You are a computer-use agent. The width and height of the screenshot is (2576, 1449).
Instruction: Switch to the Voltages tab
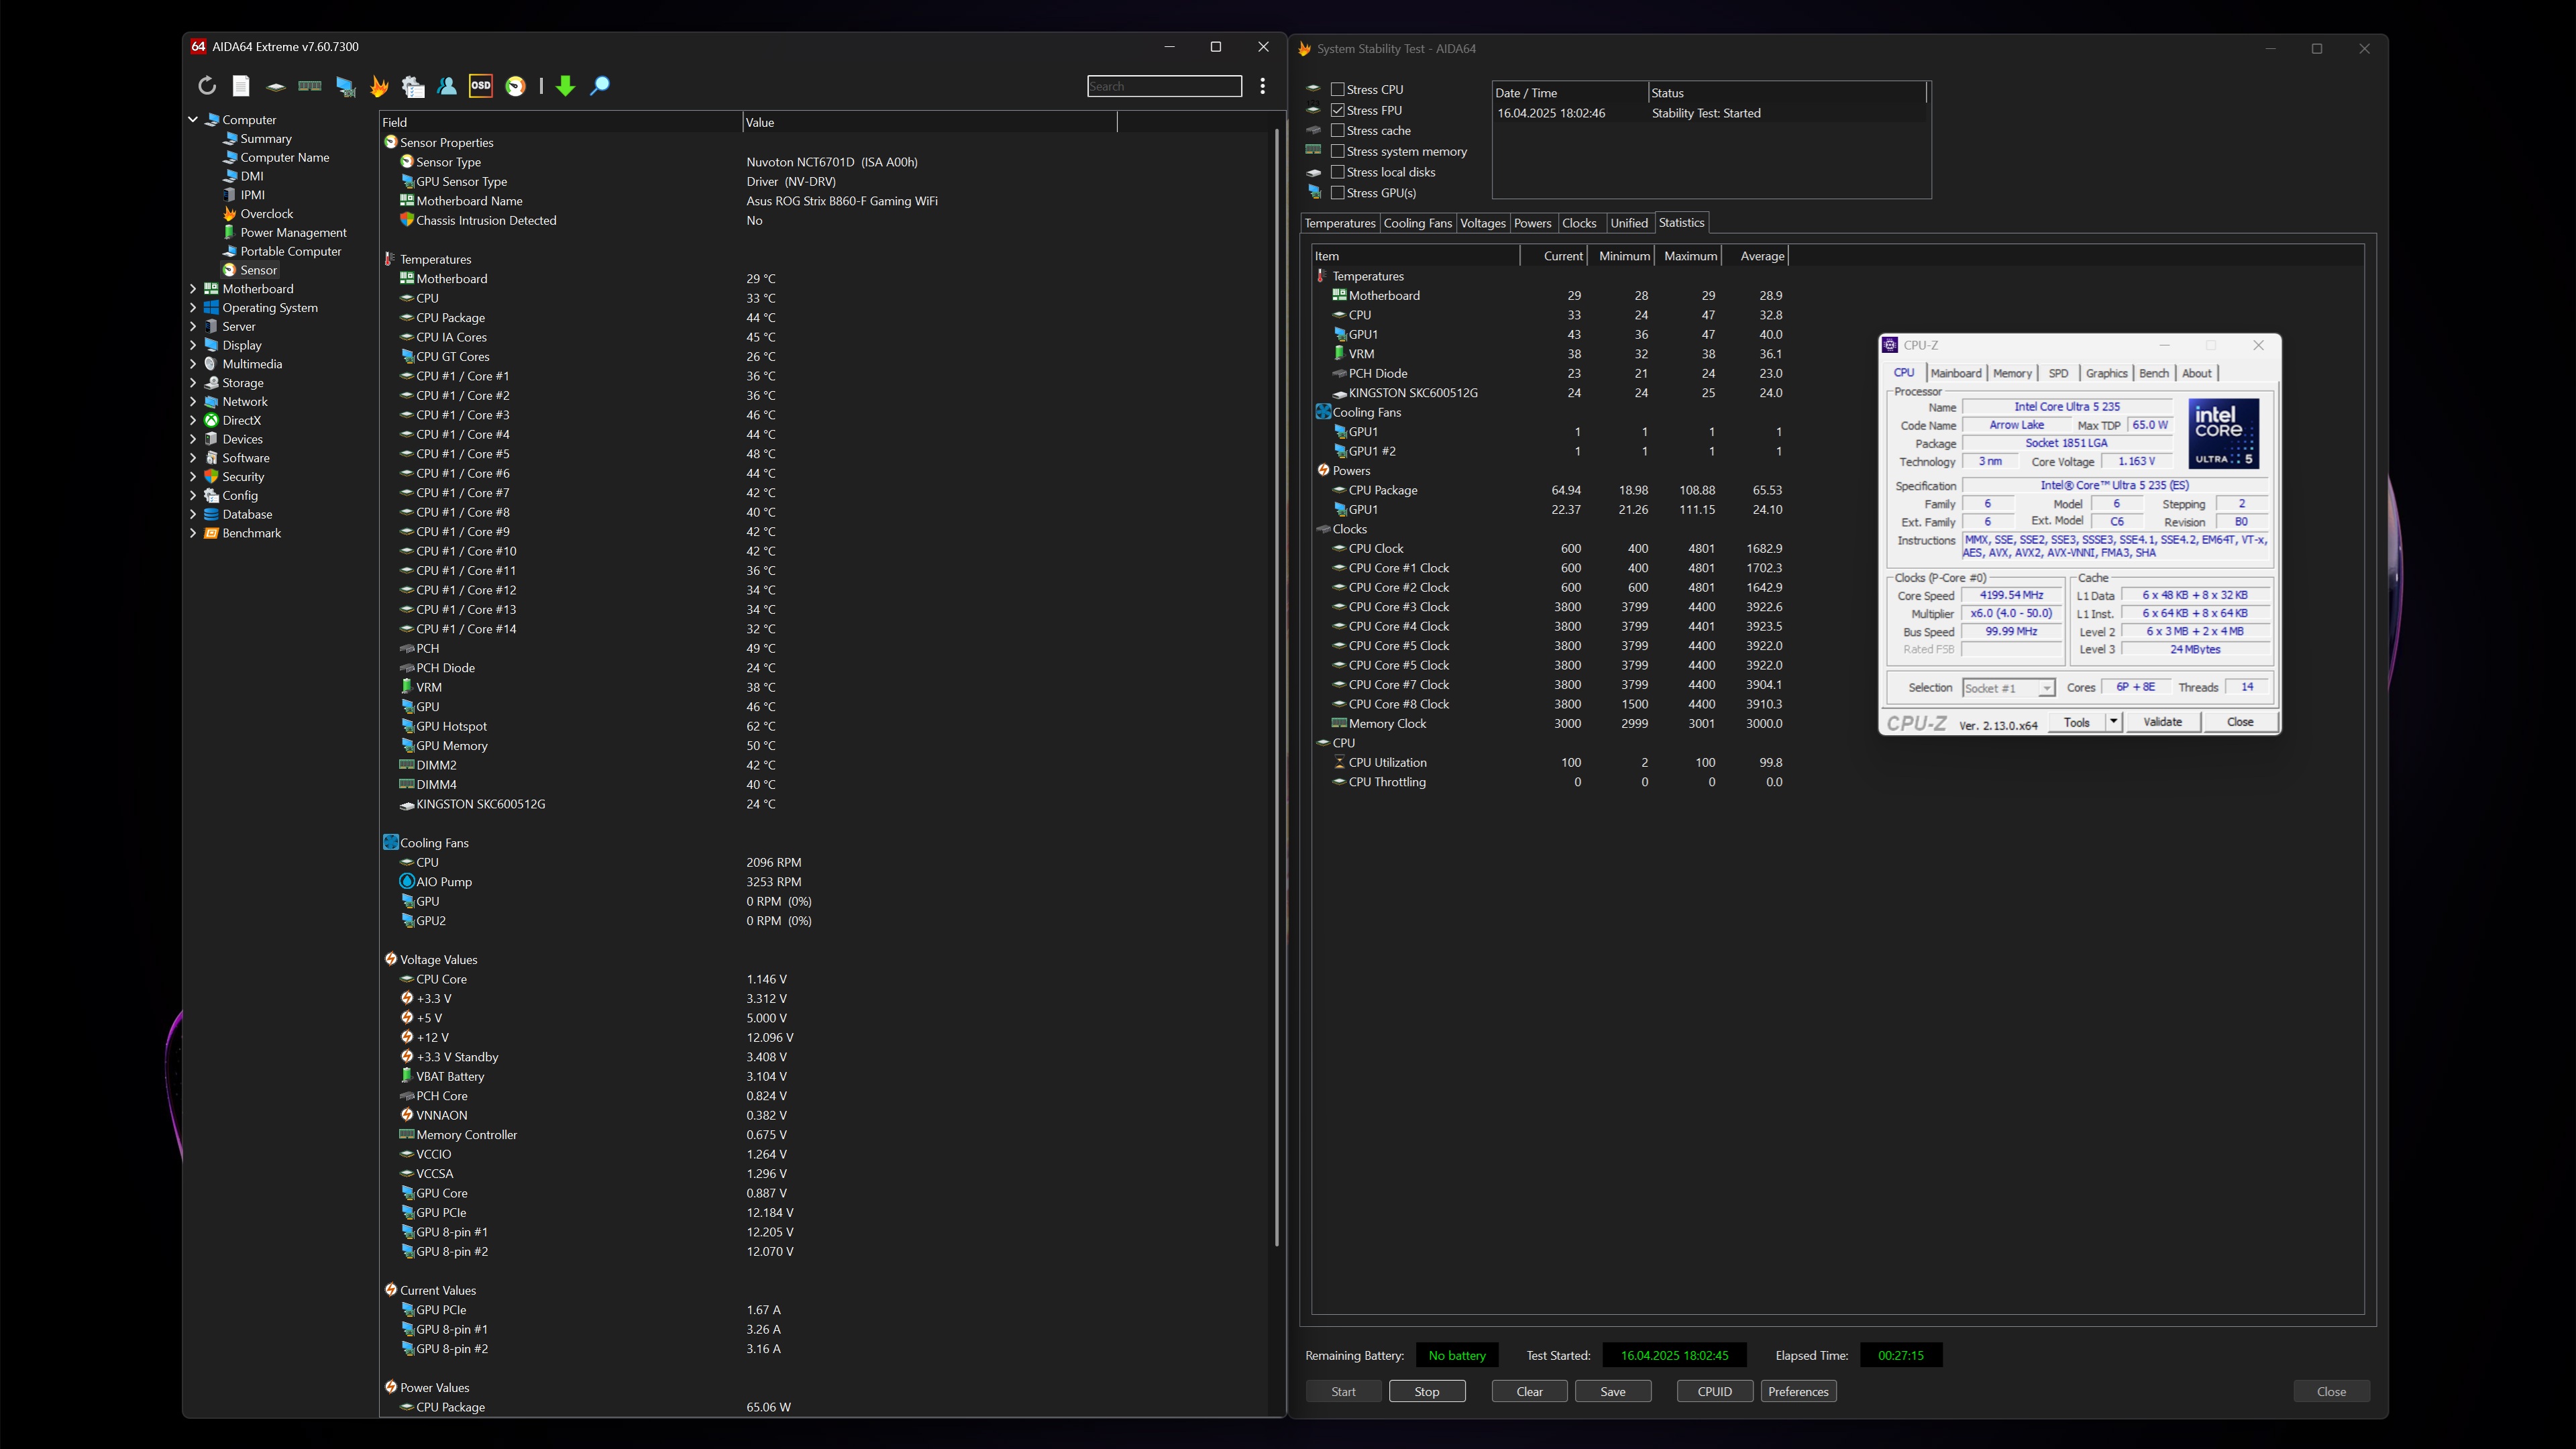(1482, 223)
